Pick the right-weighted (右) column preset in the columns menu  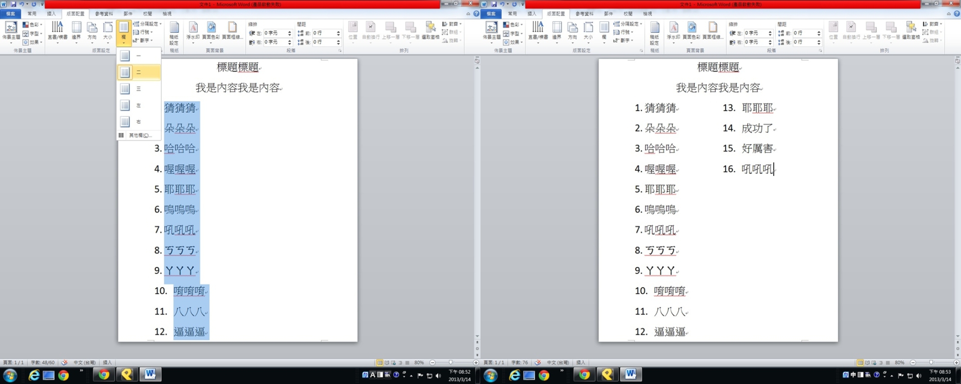click(x=139, y=121)
